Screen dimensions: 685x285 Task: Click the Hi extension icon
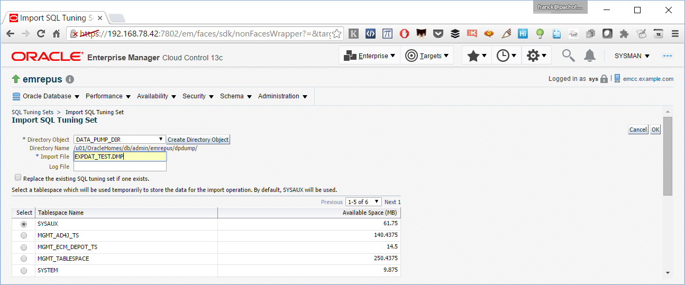click(x=523, y=33)
